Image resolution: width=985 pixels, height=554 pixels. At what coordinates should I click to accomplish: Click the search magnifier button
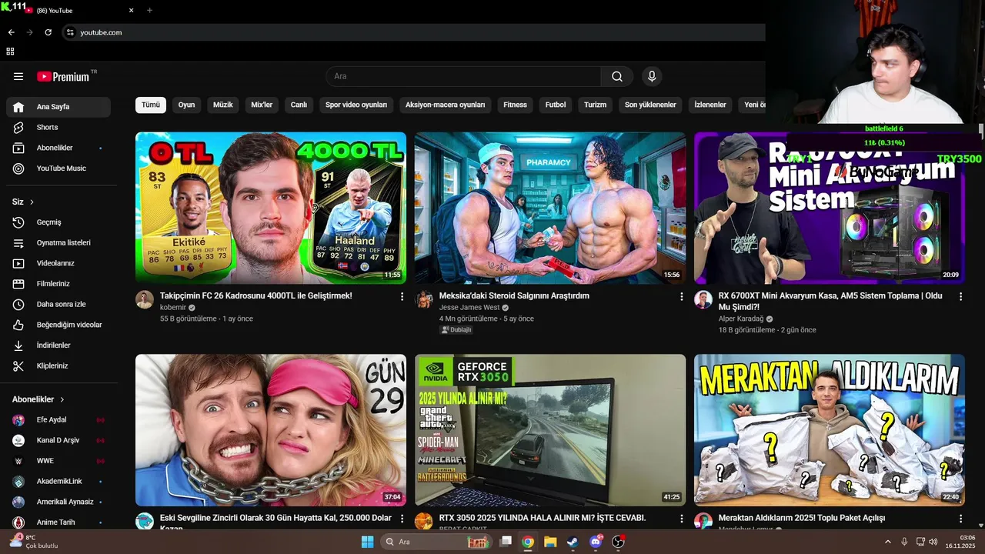617,76
